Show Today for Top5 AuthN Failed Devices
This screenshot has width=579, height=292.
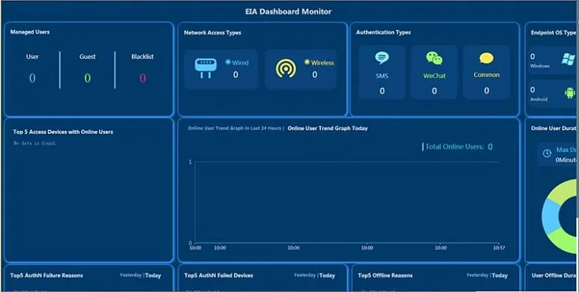[x=327, y=276]
